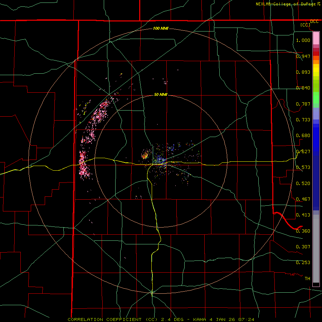Click the 100 NMI range ring label
Screen dimensions: 322x322
(x=161, y=28)
